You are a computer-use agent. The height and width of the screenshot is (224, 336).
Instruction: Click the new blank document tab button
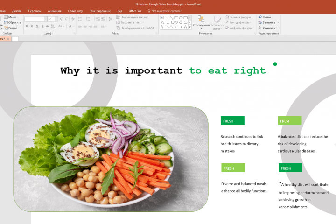pos(15,39)
